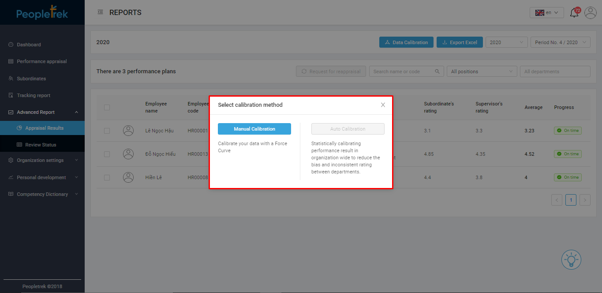
Task: Expand the All positions dropdown
Action: tap(482, 71)
